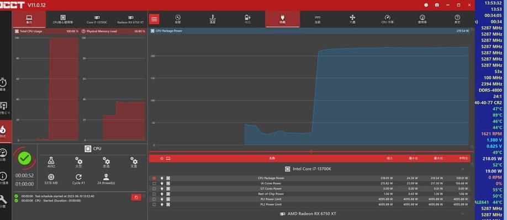Click the 'PL1 Power Limit' row name
This screenshot has width=507, height=220.
271,199
